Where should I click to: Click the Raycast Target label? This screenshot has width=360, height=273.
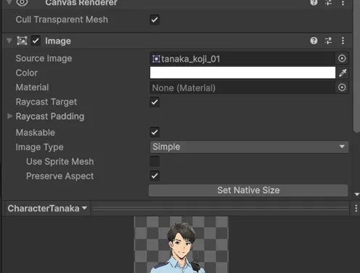pos(46,102)
